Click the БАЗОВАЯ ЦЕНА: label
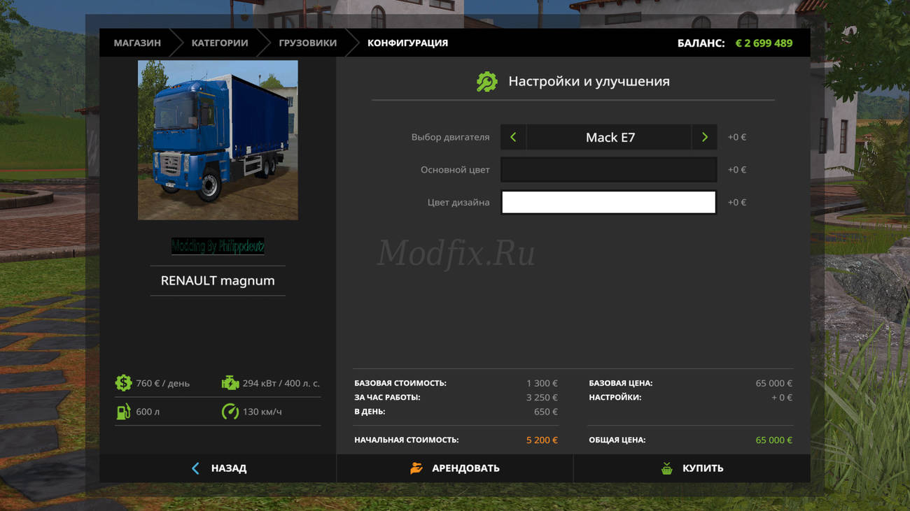This screenshot has width=910, height=511. (620, 383)
